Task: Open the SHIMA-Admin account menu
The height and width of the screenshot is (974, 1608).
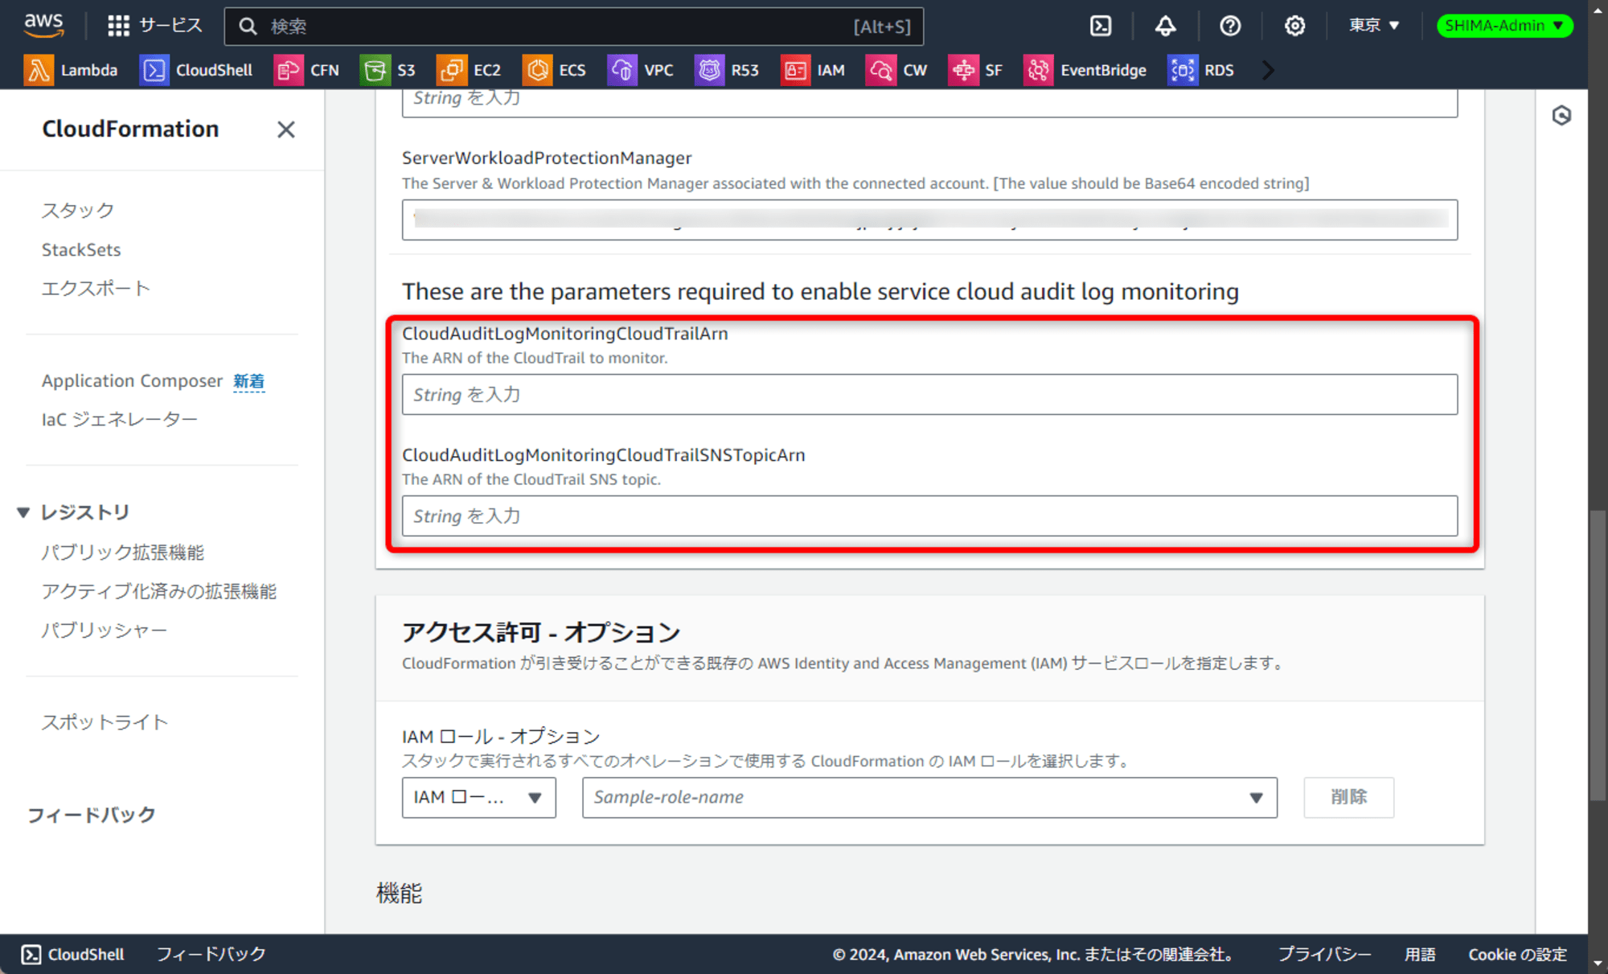Action: (x=1503, y=26)
